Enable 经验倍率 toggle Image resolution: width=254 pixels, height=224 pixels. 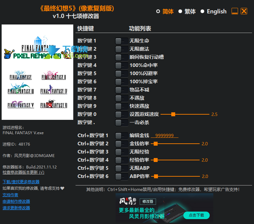pyautogui.click(x=121, y=160)
